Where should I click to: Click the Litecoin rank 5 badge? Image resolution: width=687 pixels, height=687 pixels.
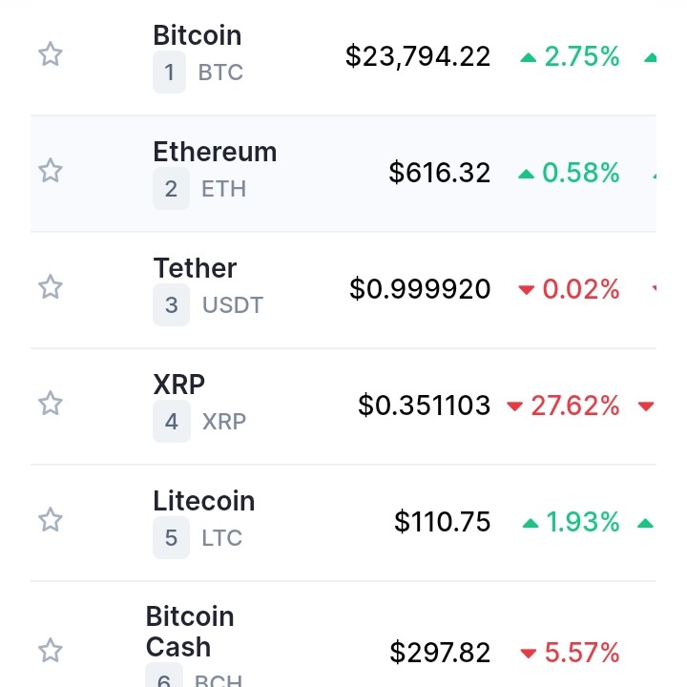pos(171,538)
